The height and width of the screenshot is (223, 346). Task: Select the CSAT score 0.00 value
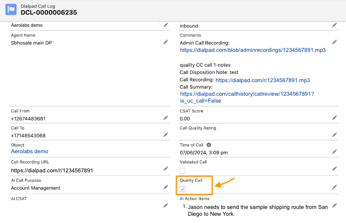click(x=185, y=119)
